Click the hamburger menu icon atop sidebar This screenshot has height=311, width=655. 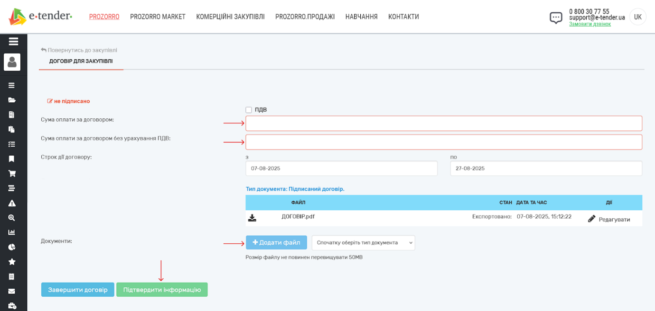tap(13, 42)
